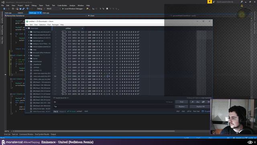Click the notifications flag icon
Viewport: 257px width, 145px height.
pos(210,2)
